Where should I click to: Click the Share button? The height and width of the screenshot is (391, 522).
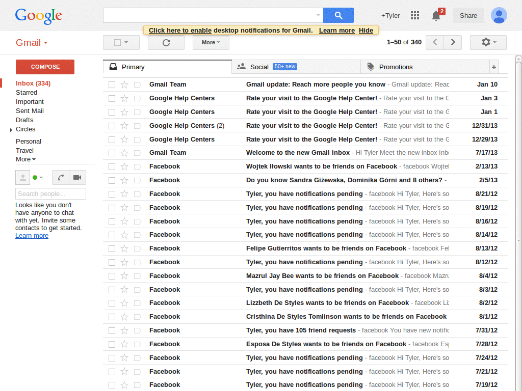[x=468, y=16]
